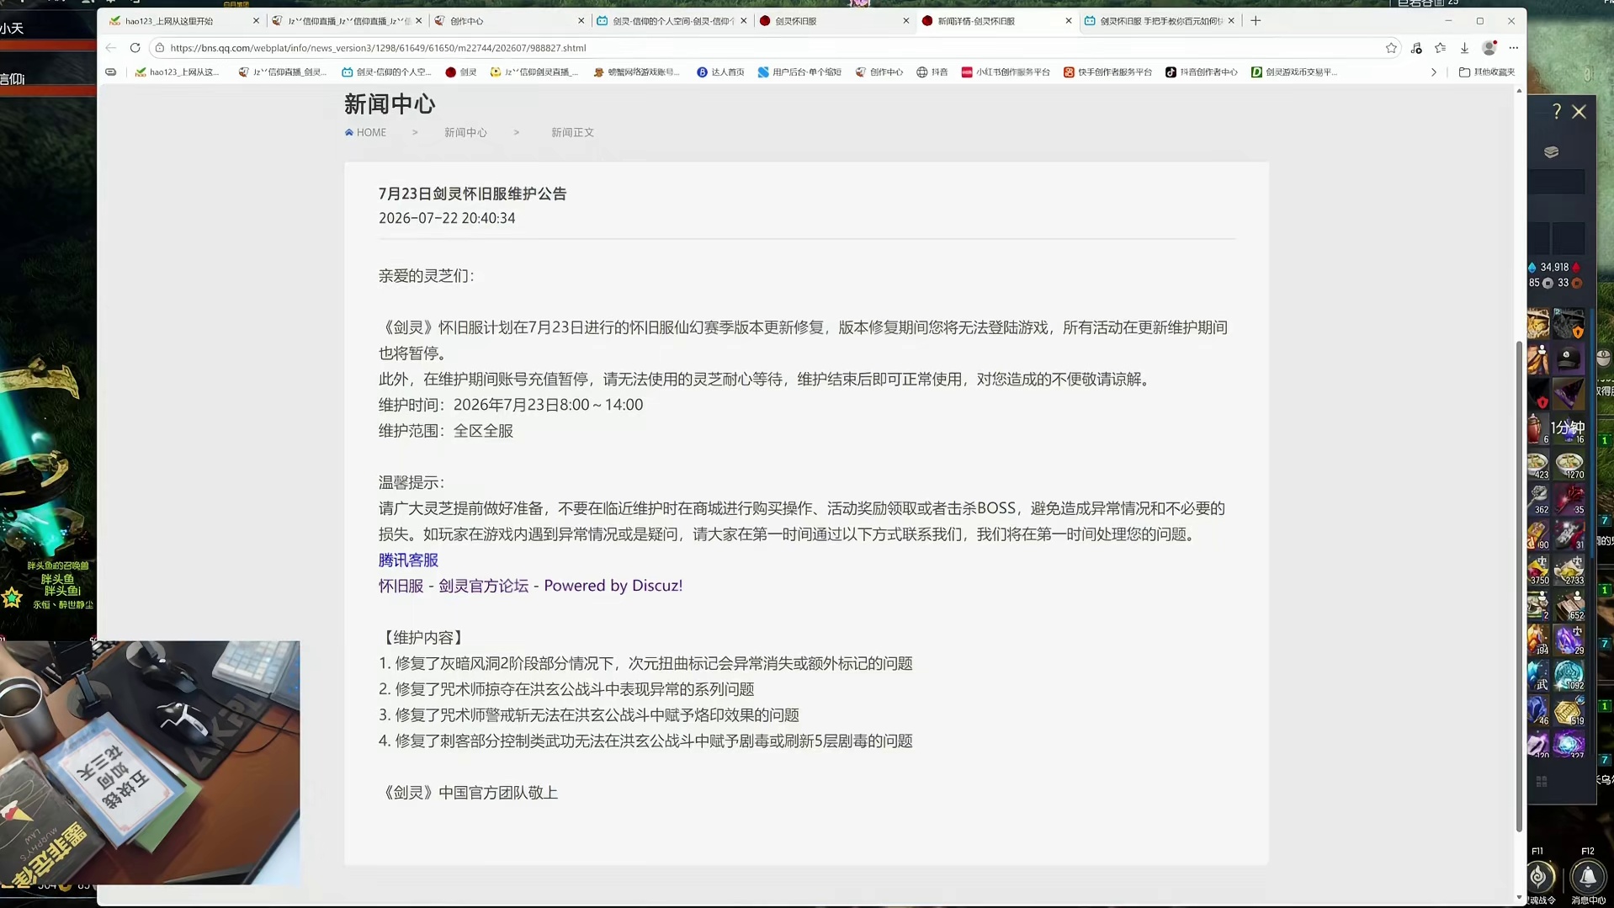The image size is (1614, 908).
Task: Click the stacked layers icon in game panel
Action: tap(1551, 152)
